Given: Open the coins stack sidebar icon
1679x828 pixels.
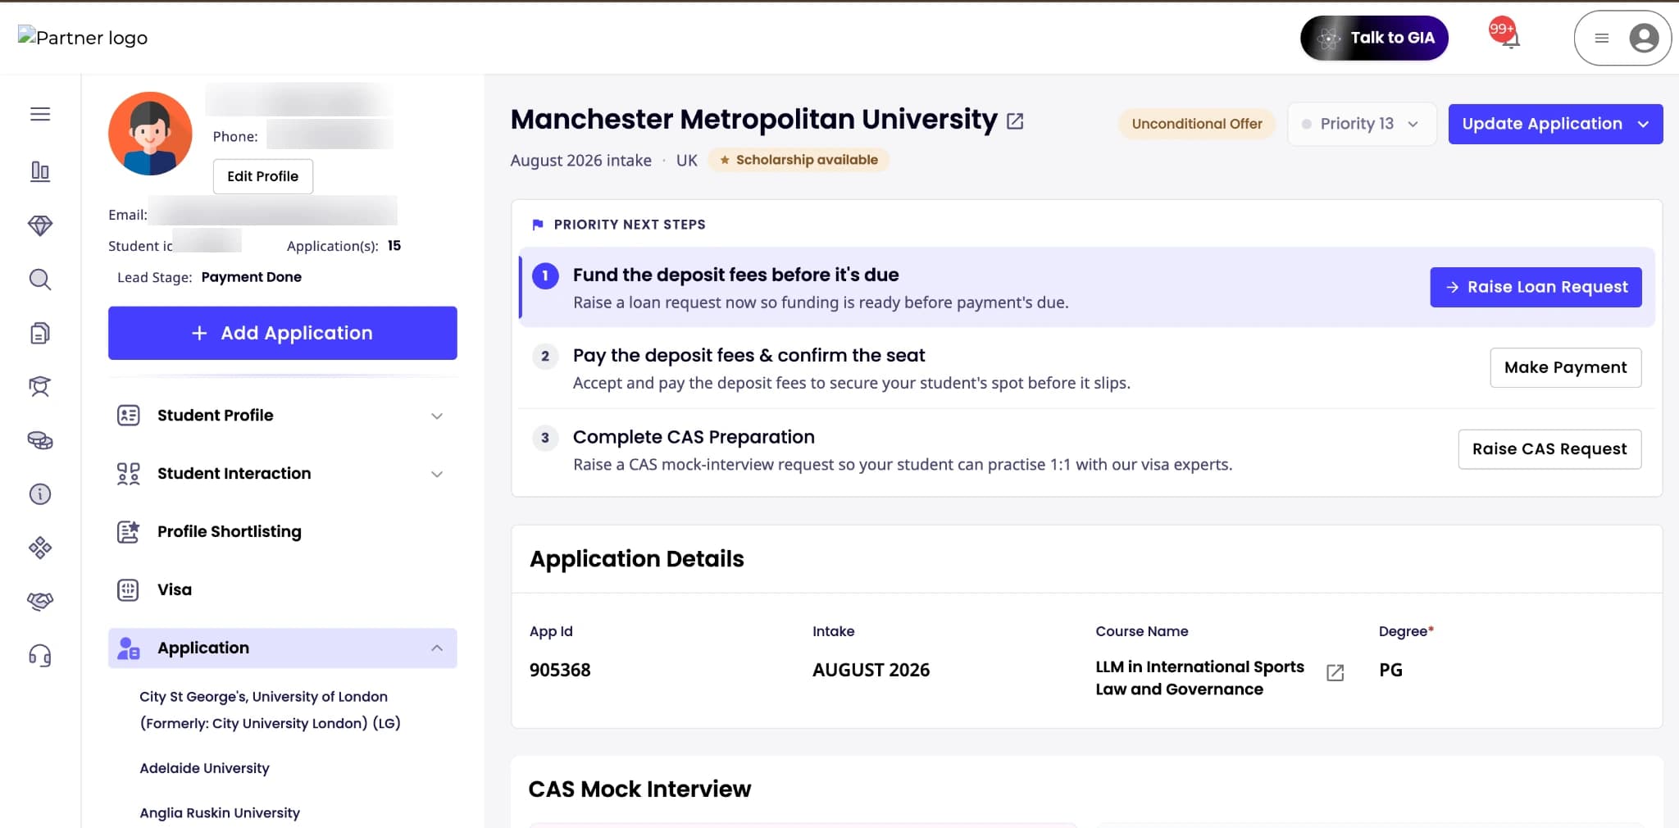Looking at the screenshot, I should (x=40, y=441).
